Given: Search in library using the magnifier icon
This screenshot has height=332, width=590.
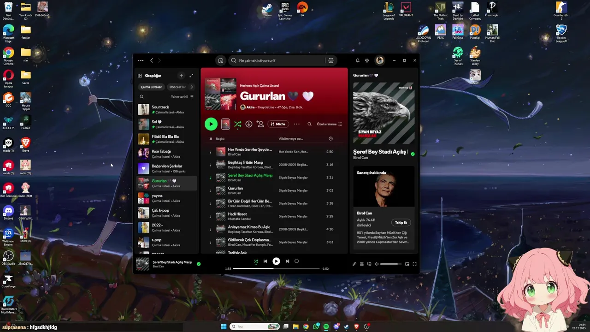Looking at the screenshot, I should [142, 97].
